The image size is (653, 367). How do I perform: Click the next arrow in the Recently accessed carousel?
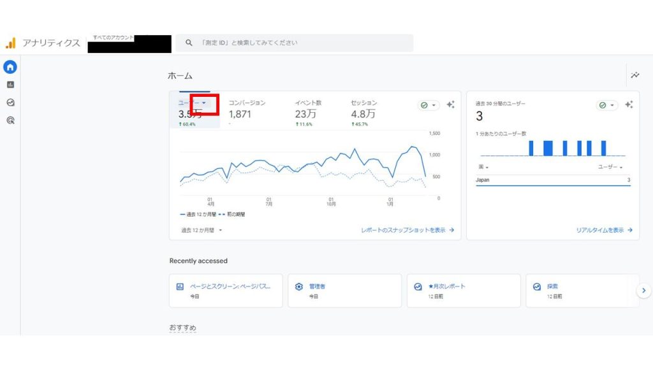click(x=644, y=291)
